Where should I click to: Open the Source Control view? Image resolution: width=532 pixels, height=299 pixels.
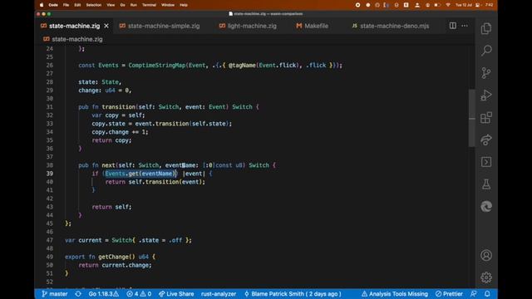tap(485, 73)
